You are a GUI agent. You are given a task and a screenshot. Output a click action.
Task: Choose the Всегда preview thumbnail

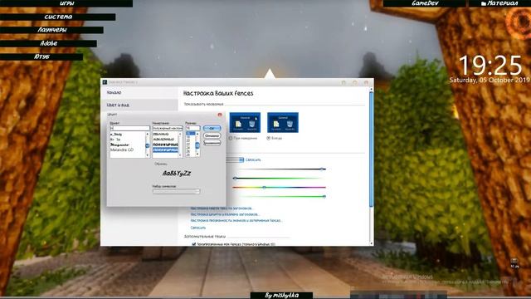click(283, 122)
